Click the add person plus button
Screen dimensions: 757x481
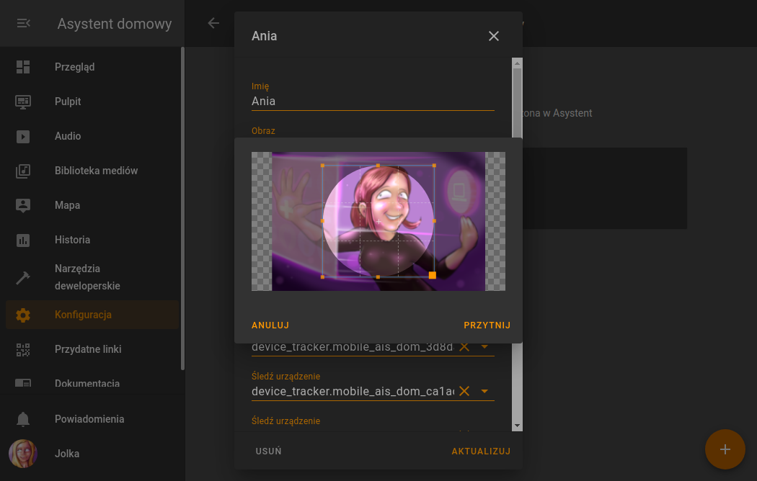[x=725, y=449]
